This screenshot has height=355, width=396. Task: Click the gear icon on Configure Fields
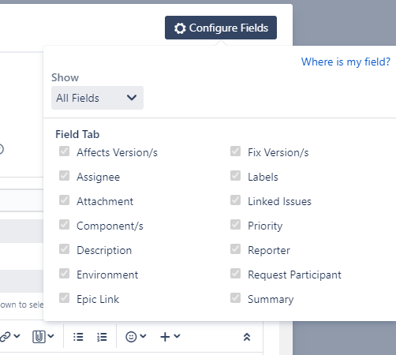coord(180,28)
